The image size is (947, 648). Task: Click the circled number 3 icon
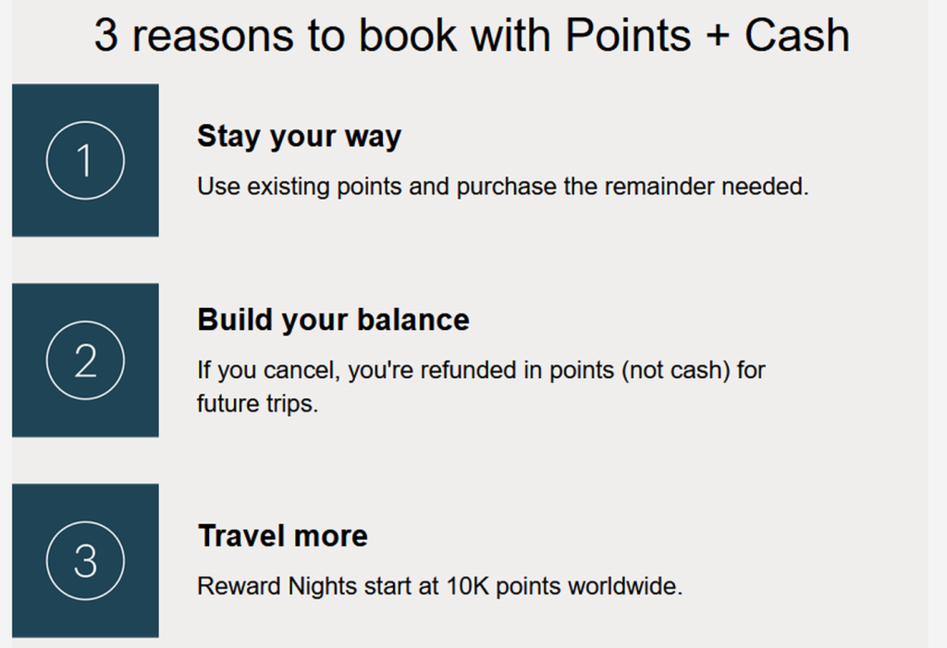(x=85, y=561)
